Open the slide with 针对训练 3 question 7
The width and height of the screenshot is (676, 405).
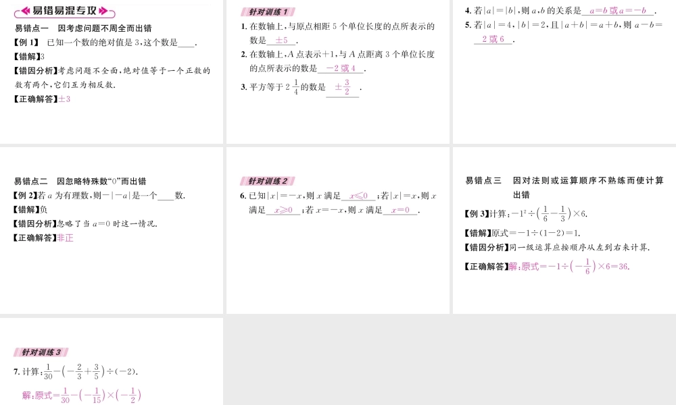(112, 361)
